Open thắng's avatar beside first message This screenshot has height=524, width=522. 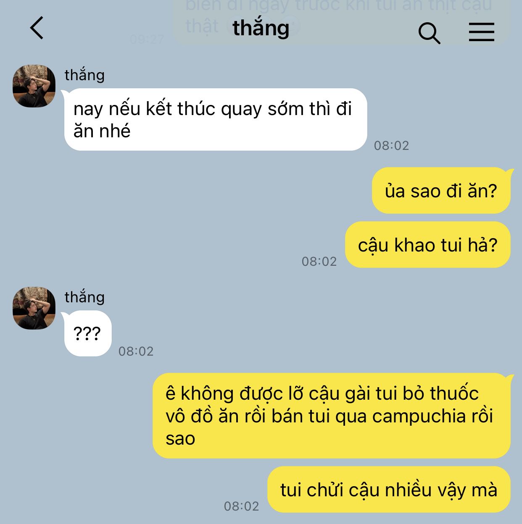coord(34,86)
